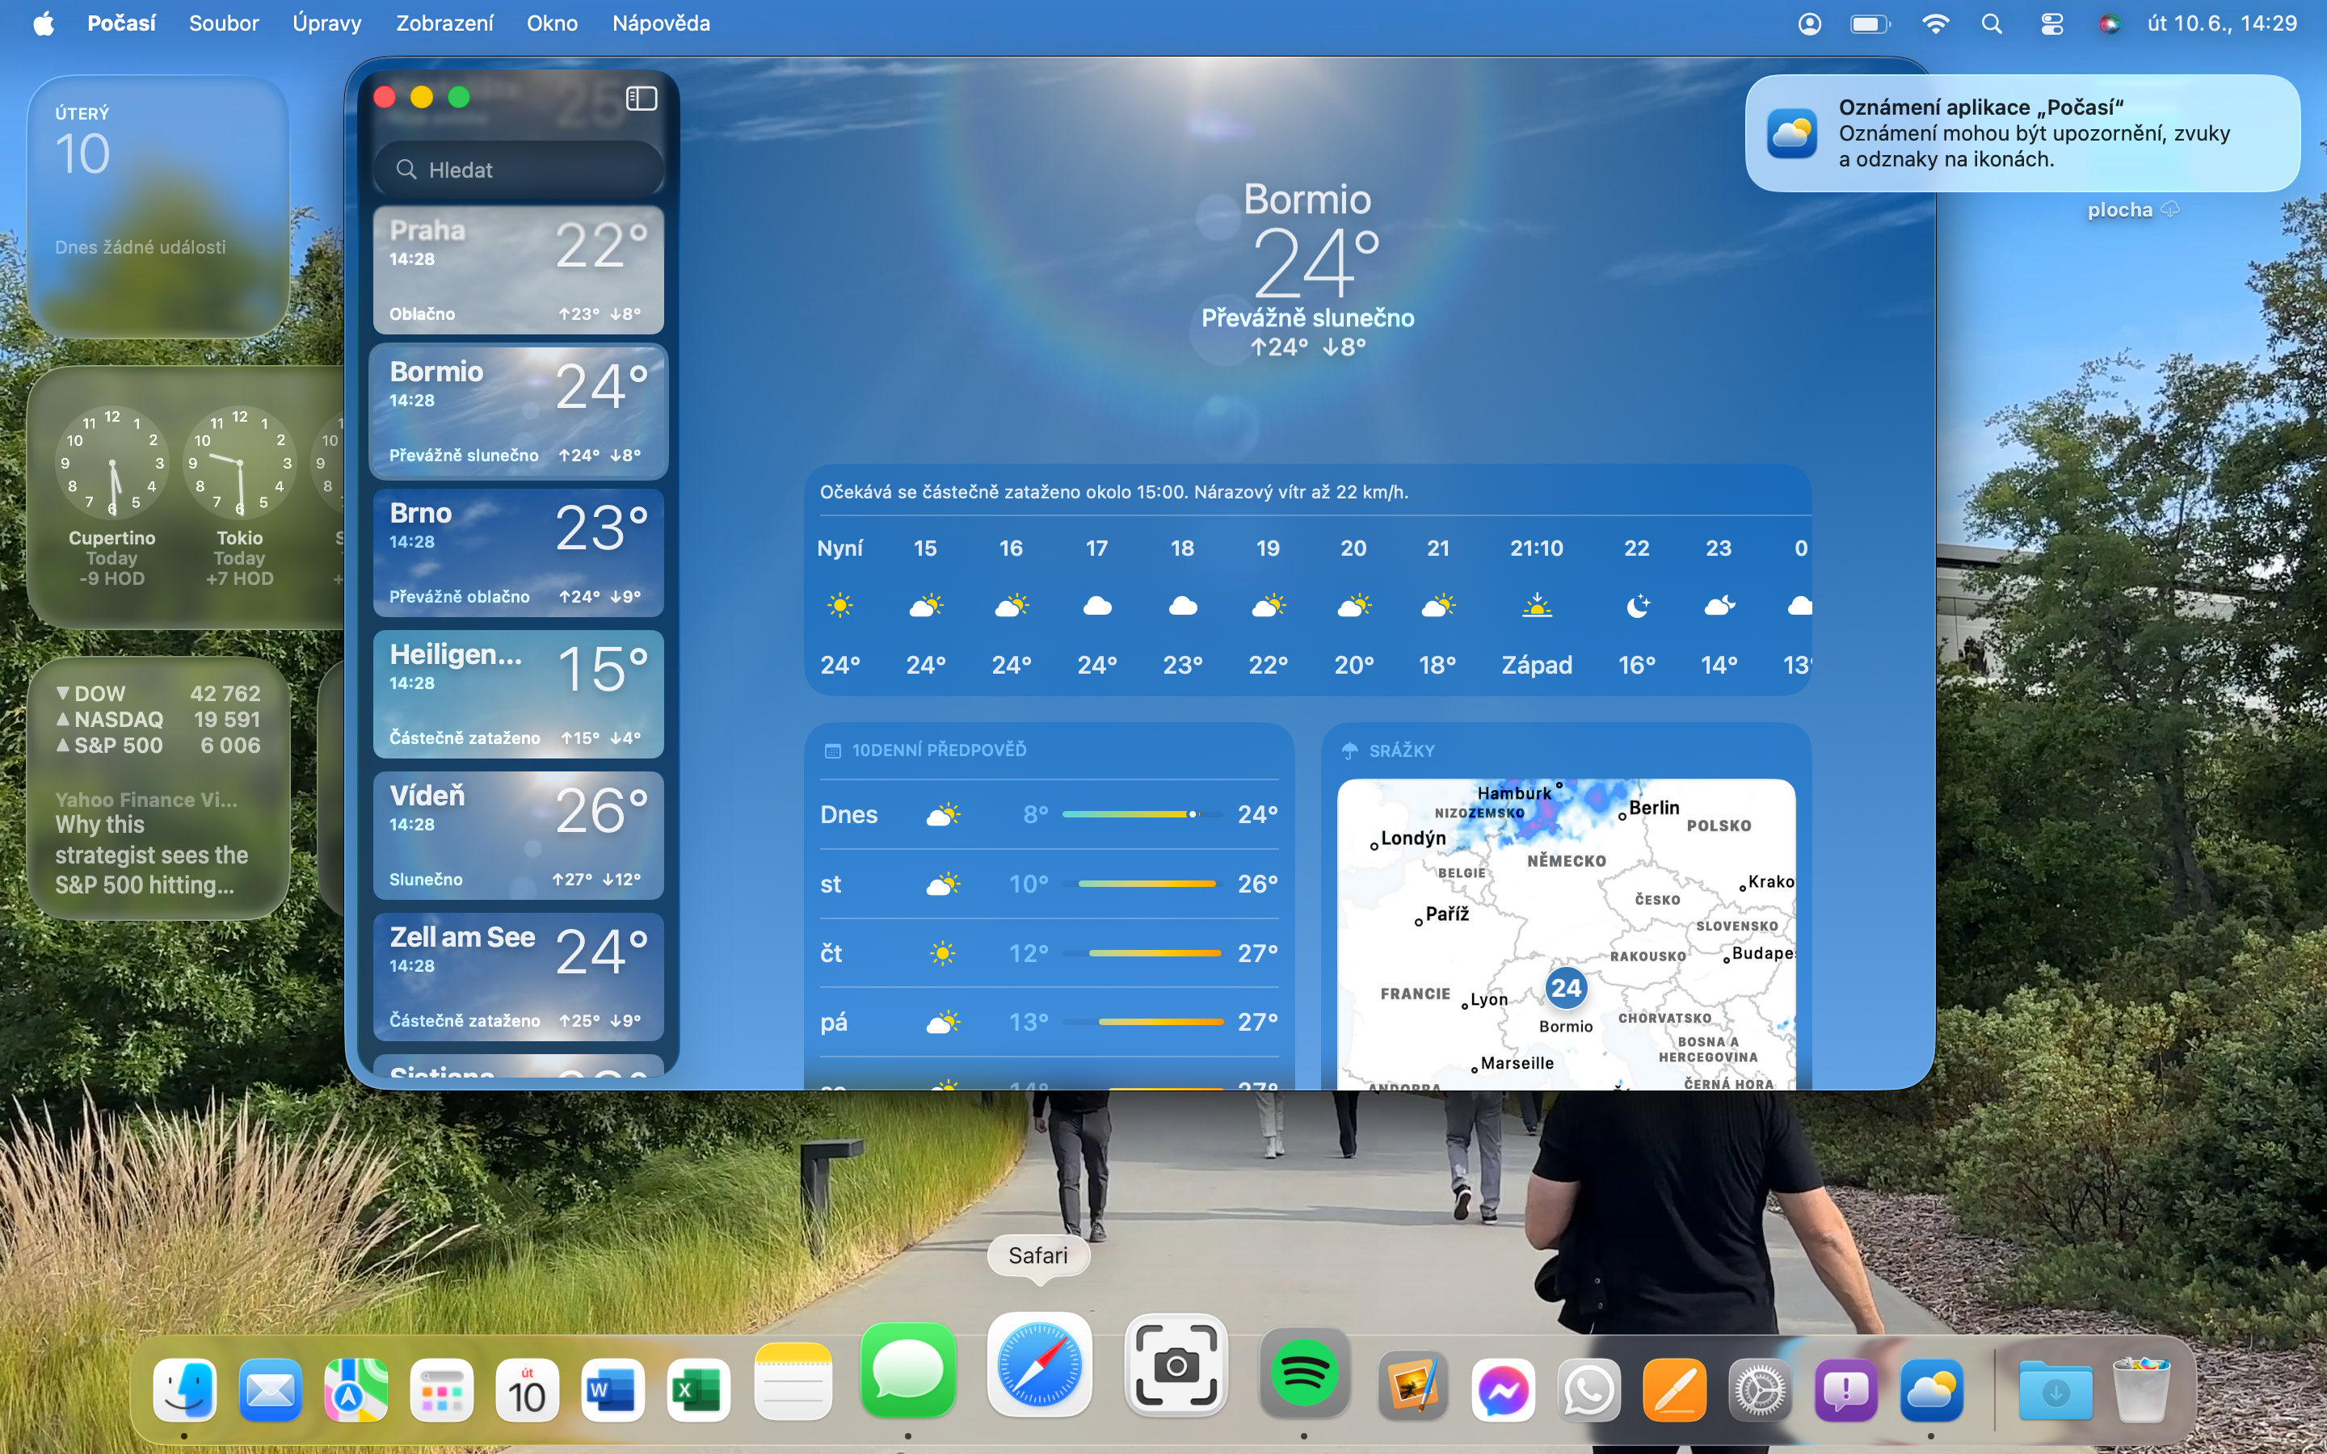Open the Downloads folder stack in the Dock
This screenshot has width=2327, height=1454.
coord(2055,1390)
